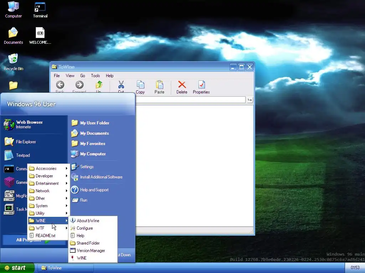The image size is (365, 273).
Task: Open the Computer desktop icon
Action: 13,10
